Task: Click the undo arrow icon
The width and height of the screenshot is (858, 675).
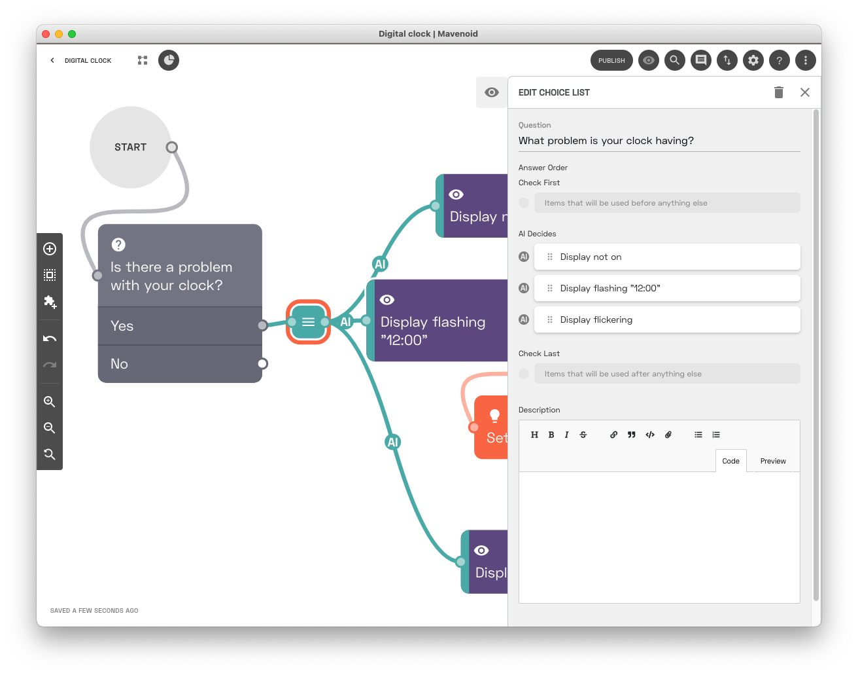Action: click(x=50, y=338)
